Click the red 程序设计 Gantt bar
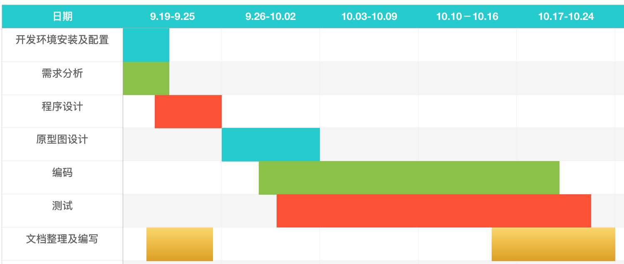Viewport: 624px width, 264px height. pyautogui.click(x=188, y=111)
